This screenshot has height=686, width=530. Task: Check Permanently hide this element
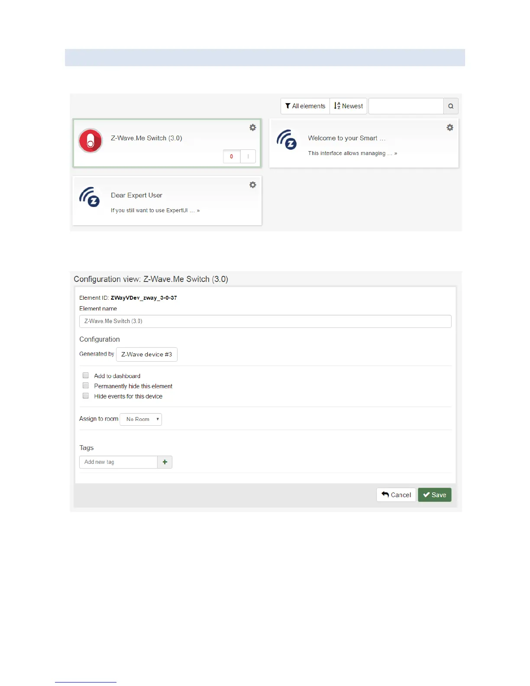[86, 386]
